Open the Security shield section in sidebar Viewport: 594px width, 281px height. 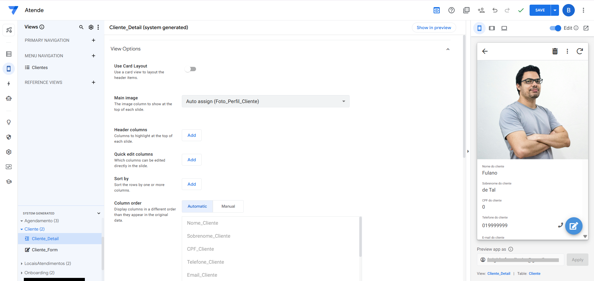[9, 137]
